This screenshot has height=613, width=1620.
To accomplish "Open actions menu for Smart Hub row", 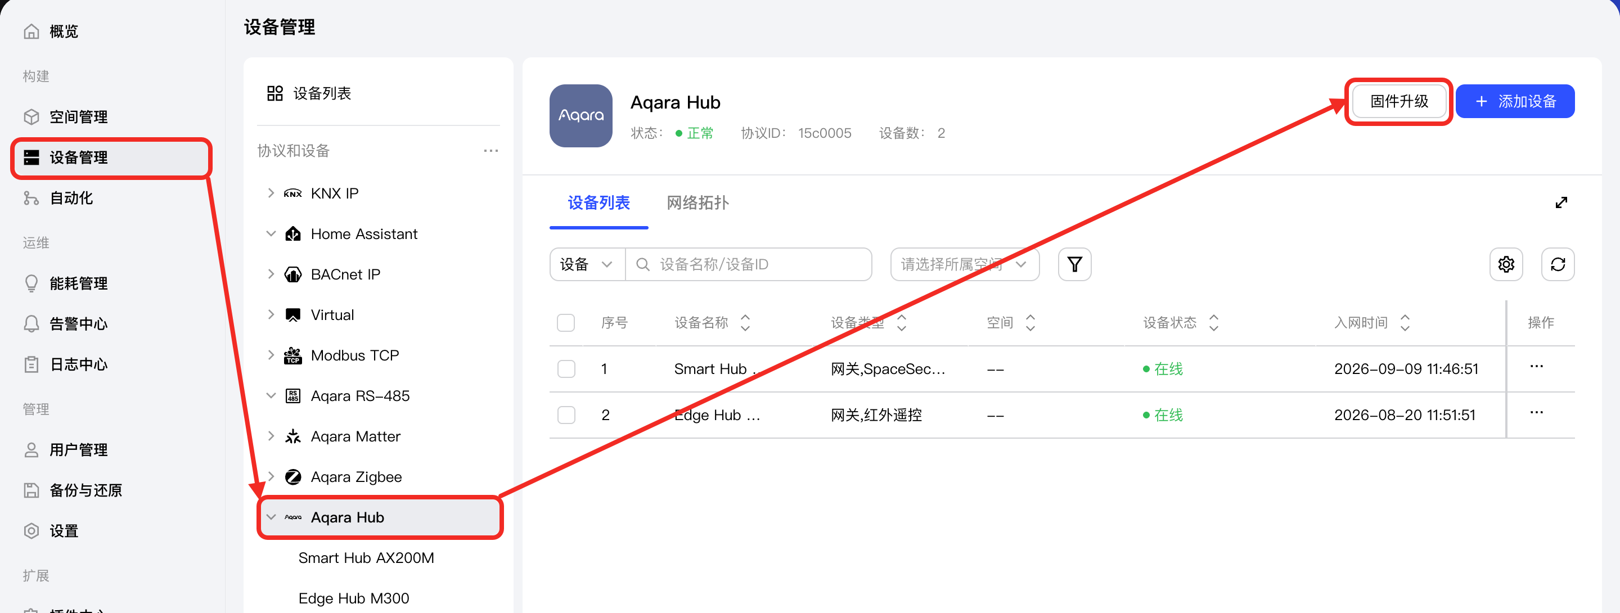I will [x=1536, y=367].
